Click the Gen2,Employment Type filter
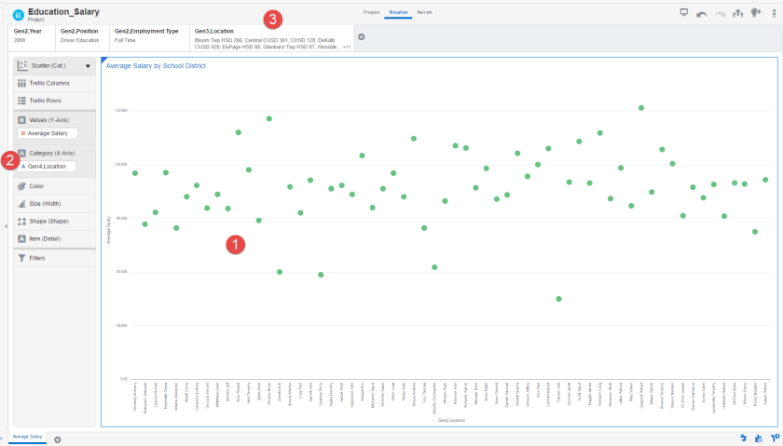Image resolution: width=783 pixels, height=446 pixels. click(x=147, y=37)
